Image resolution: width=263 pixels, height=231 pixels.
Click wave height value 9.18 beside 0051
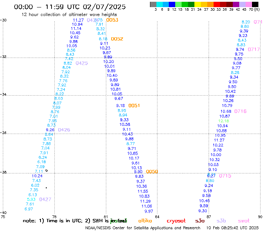pos(120,106)
